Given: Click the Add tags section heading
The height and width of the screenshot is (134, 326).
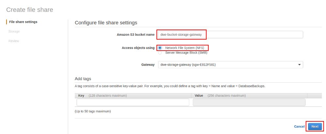Looking at the screenshot, I should click(83, 79).
